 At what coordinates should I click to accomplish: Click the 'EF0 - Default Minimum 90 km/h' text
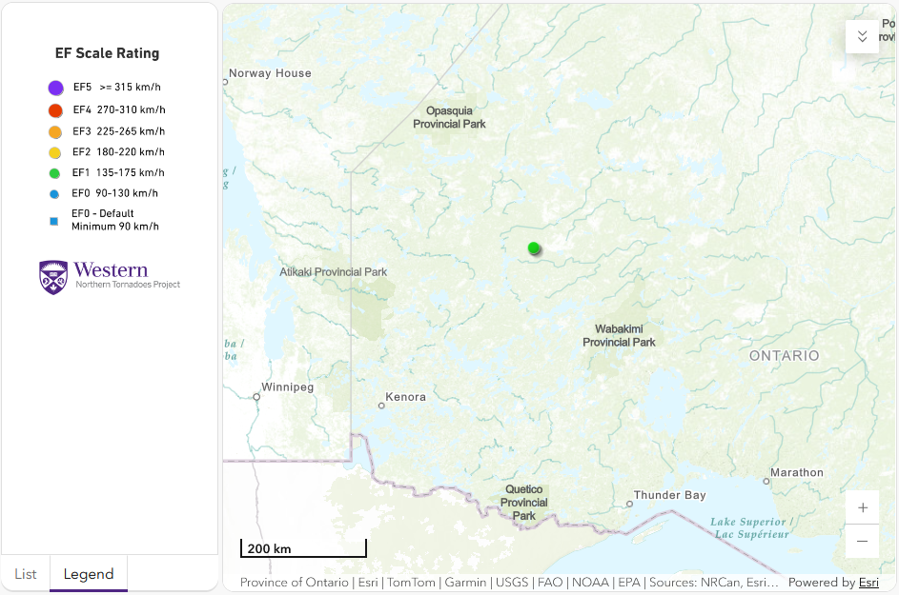[115, 220]
